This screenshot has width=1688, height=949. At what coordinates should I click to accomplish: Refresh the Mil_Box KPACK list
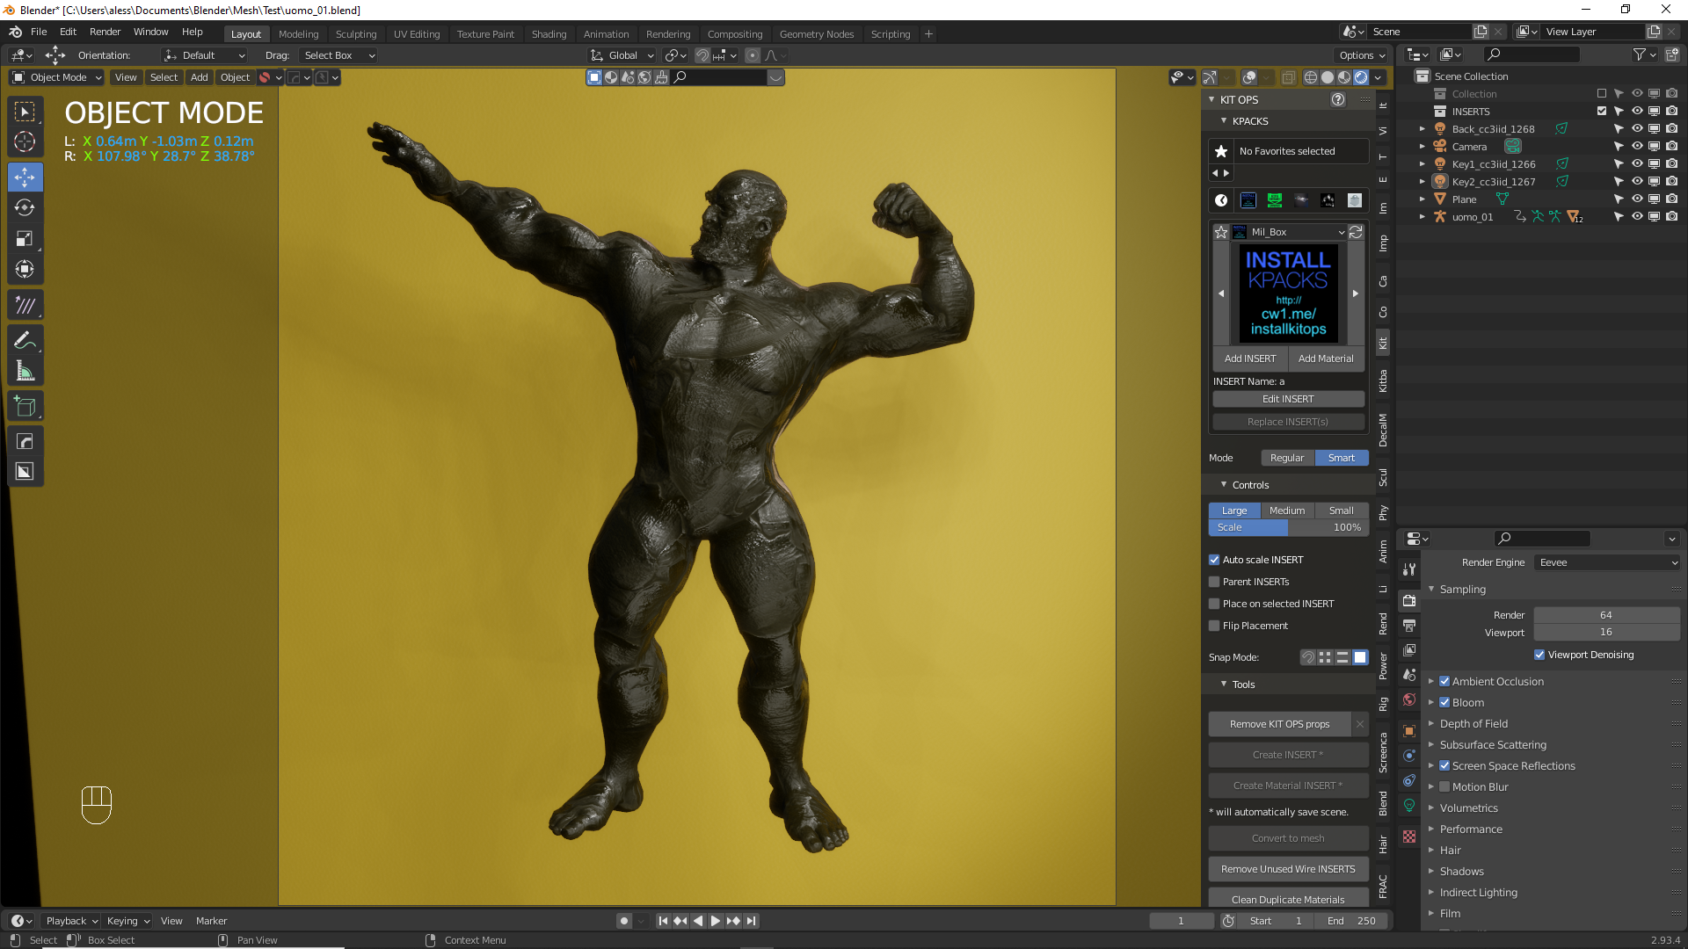(x=1356, y=232)
